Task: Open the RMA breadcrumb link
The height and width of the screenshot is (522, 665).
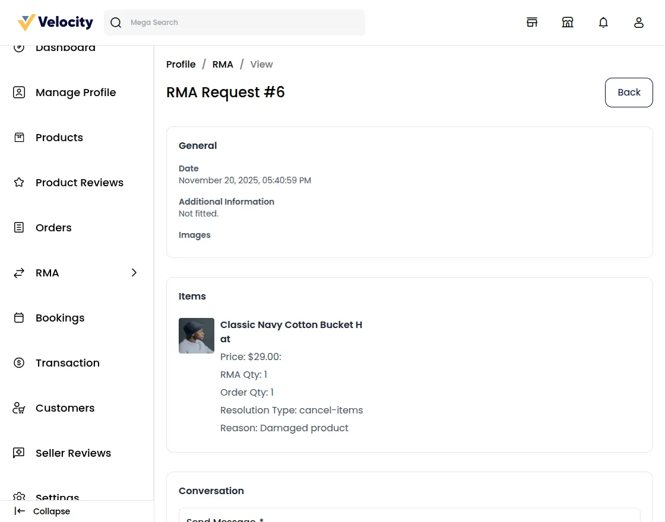Action: (x=223, y=64)
